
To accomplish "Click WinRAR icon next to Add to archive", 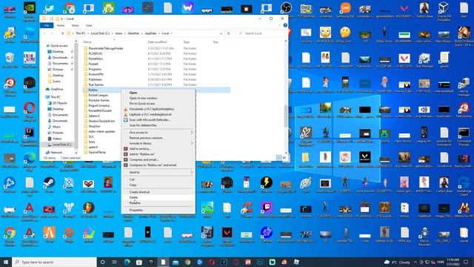I will [126, 148].
